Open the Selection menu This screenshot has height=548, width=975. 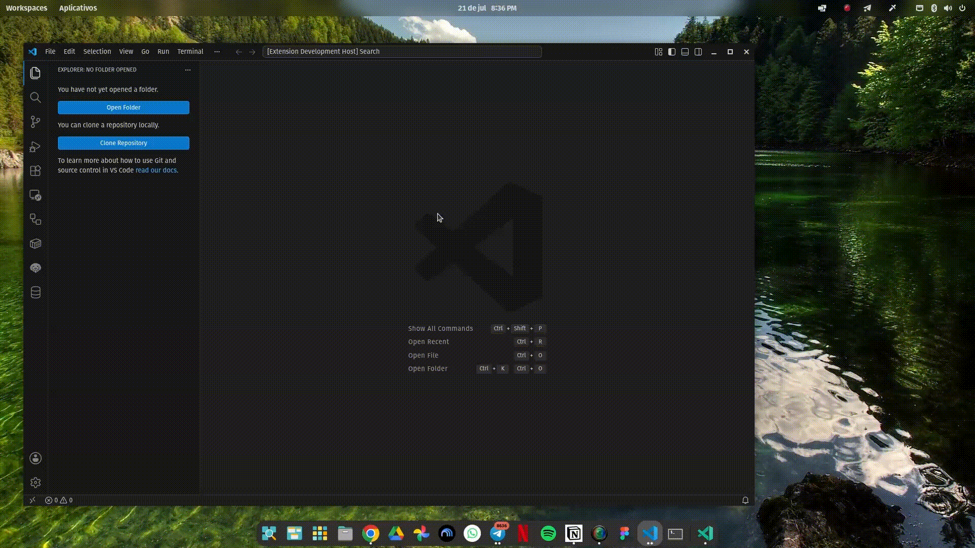point(97,52)
